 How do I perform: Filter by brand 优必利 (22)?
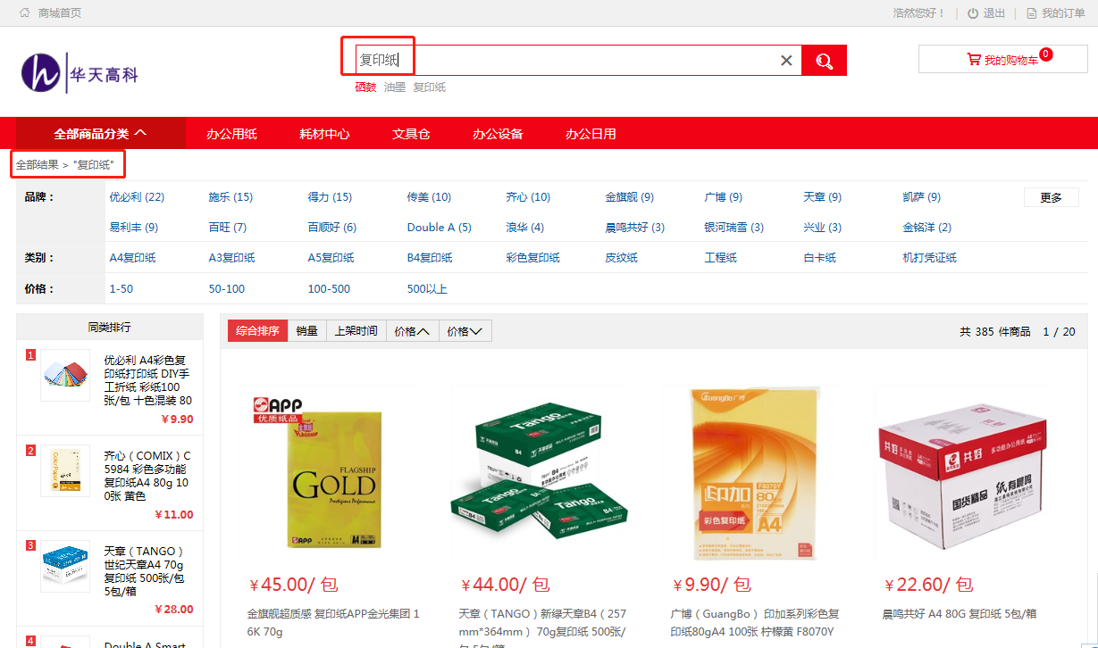click(137, 197)
